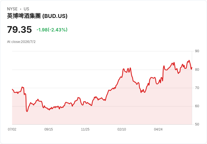Click the At close:2026/7/2 timestamp
This screenshot has height=144, width=207.
(21, 42)
